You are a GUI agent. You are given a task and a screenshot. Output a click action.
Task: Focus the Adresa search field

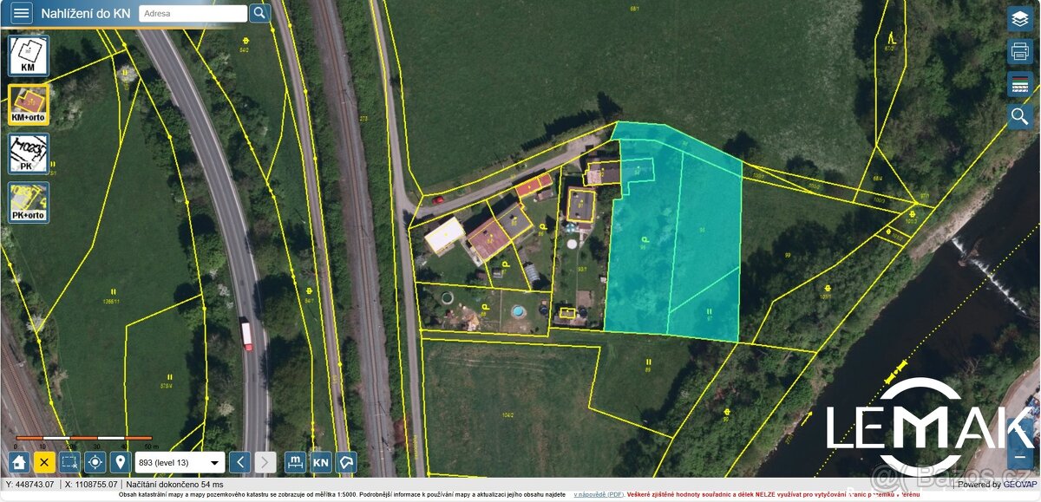[193, 13]
